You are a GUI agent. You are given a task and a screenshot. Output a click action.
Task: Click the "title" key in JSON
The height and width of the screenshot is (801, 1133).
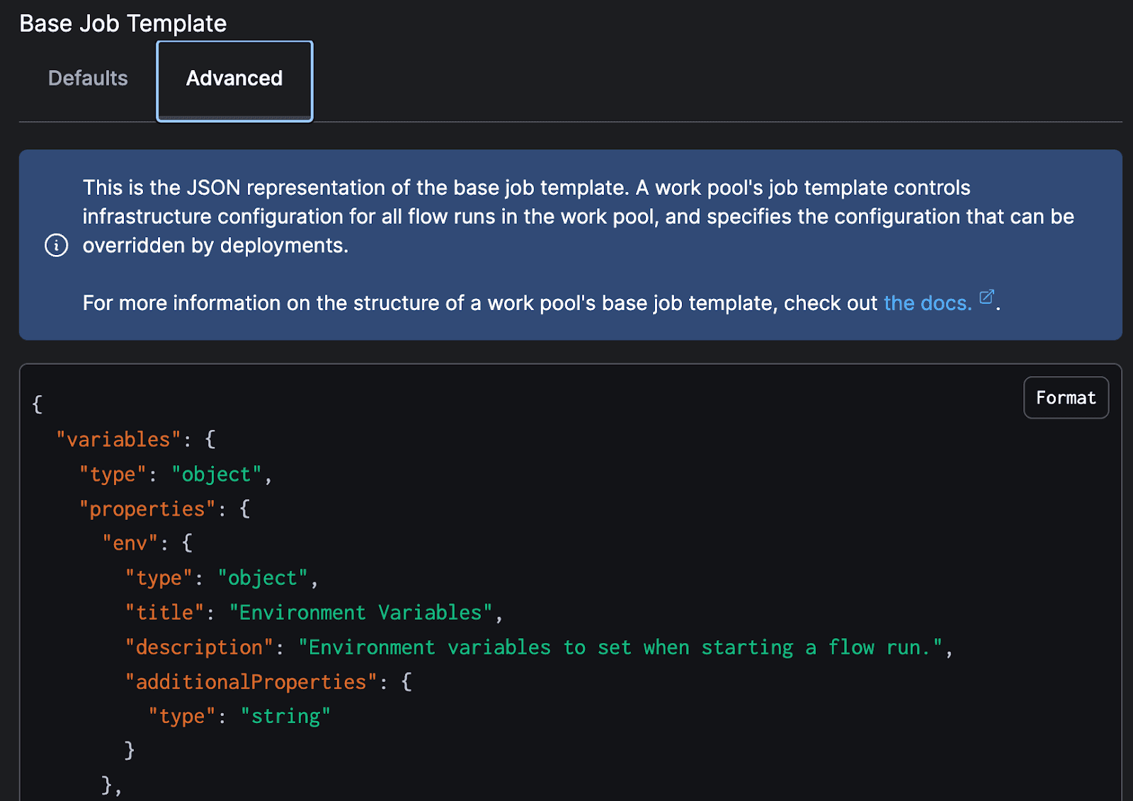click(x=164, y=613)
